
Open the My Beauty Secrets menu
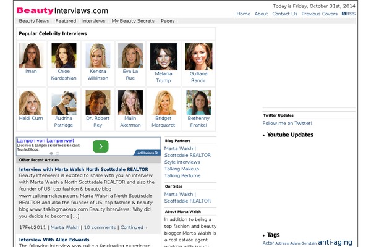133,21
